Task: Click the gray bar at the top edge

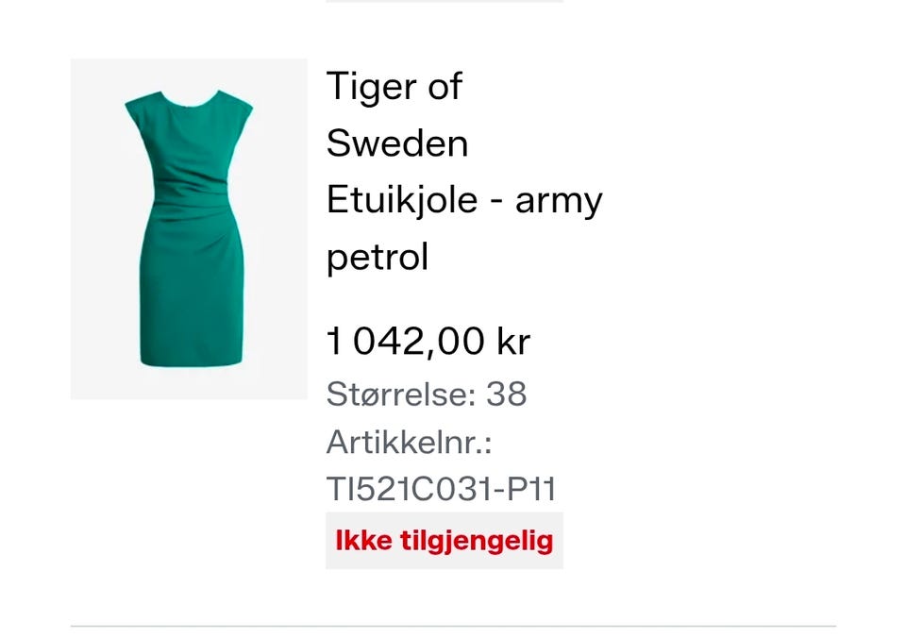Action: tap(445, 1)
